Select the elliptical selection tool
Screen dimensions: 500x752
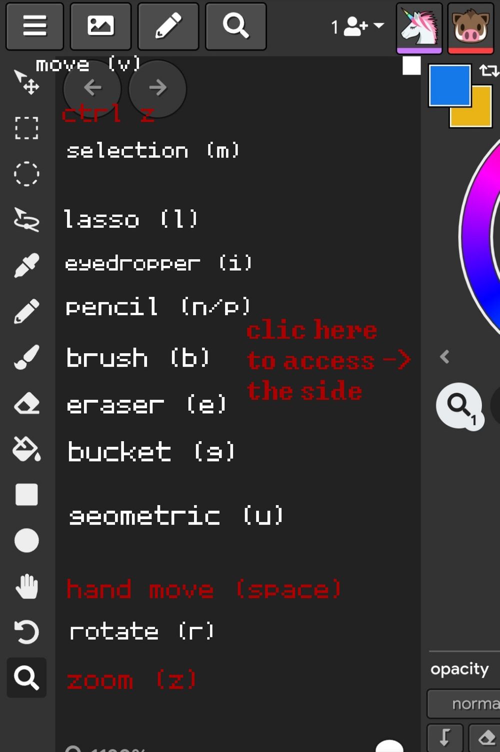pos(26,174)
